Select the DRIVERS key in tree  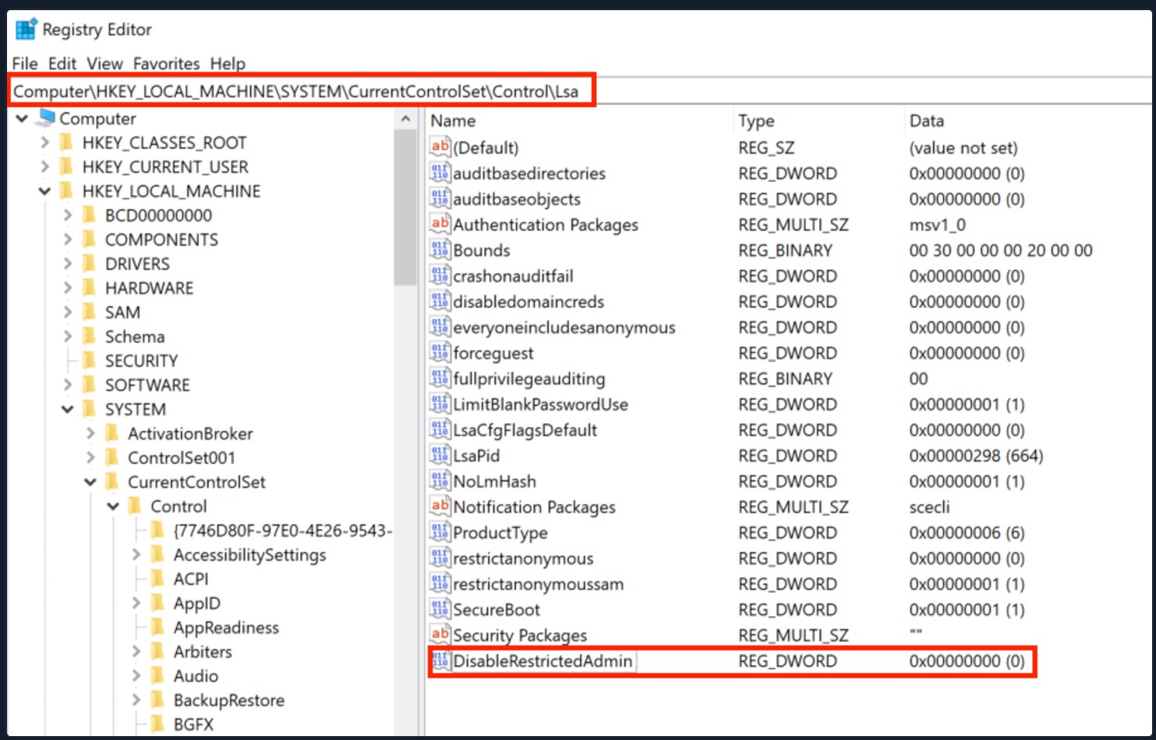137,264
